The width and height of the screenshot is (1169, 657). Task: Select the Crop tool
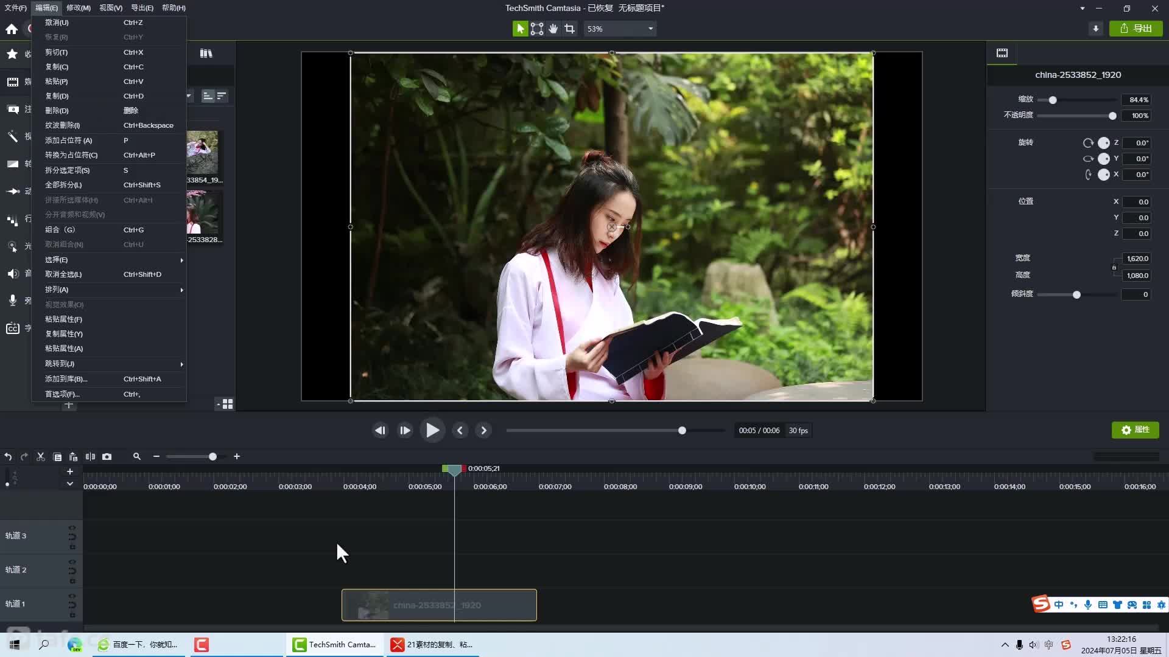[569, 29]
